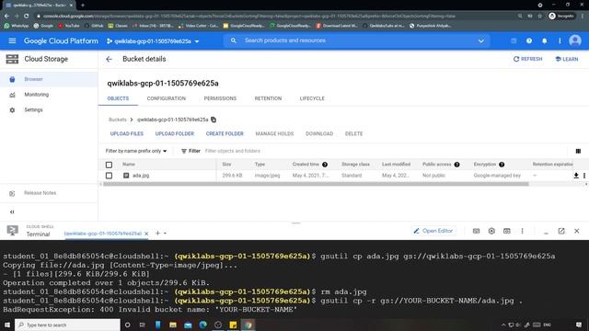This screenshot has width=589, height=331.
Task: Click the horizontal scrollbar under the objects table
Action: click(316, 184)
